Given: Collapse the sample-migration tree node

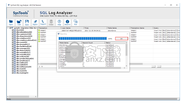Looking at the screenshot, I should pyautogui.click(x=8, y=28).
